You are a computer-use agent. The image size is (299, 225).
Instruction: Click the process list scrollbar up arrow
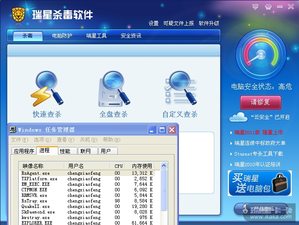(x=164, y=166)
